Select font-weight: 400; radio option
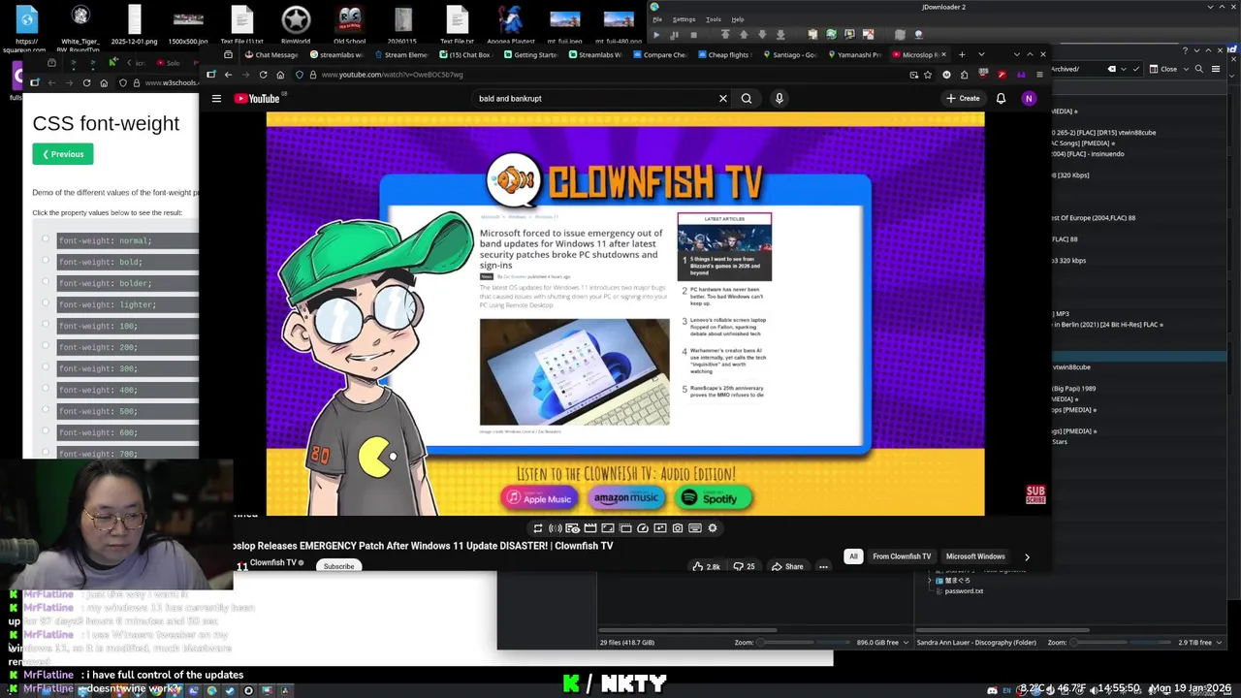1241x698 pixels. tap(46, 388)
